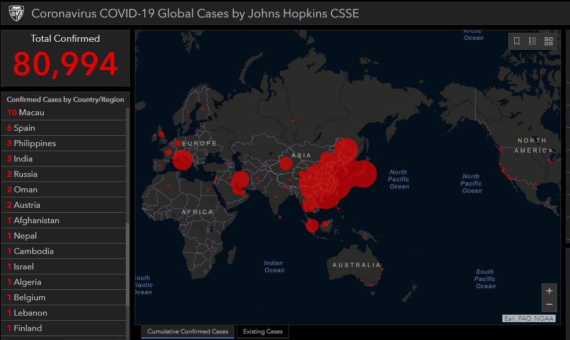Zoom in on the map
Screen dimensions: 570x340
(549, 291)
